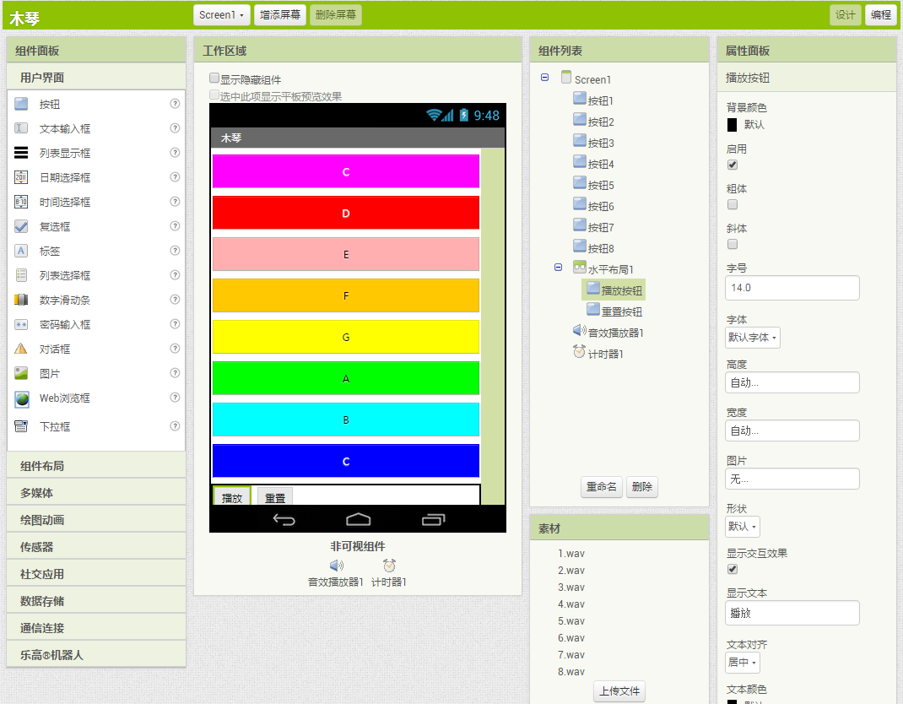Click the 数字滑动条 slider component icon
The height and width of the screenshot is (704, 903).
click(x=22, y=300)
